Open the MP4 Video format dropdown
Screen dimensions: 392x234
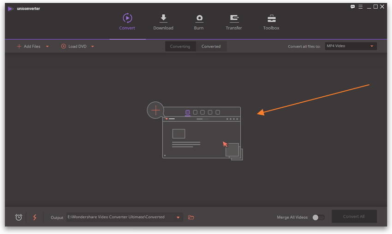point(351,46)
